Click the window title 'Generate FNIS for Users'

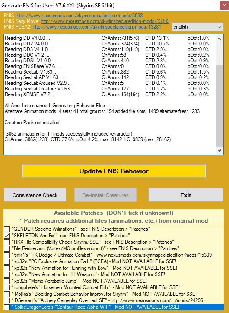[58, 5]
